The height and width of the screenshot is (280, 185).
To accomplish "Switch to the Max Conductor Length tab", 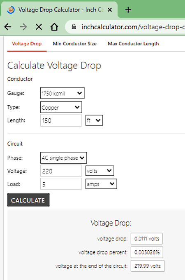I will click(133, 44).
